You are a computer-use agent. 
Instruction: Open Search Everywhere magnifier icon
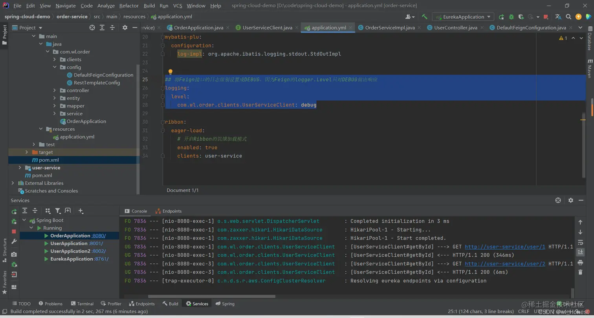pyautogui.click(x=568, y=17)
